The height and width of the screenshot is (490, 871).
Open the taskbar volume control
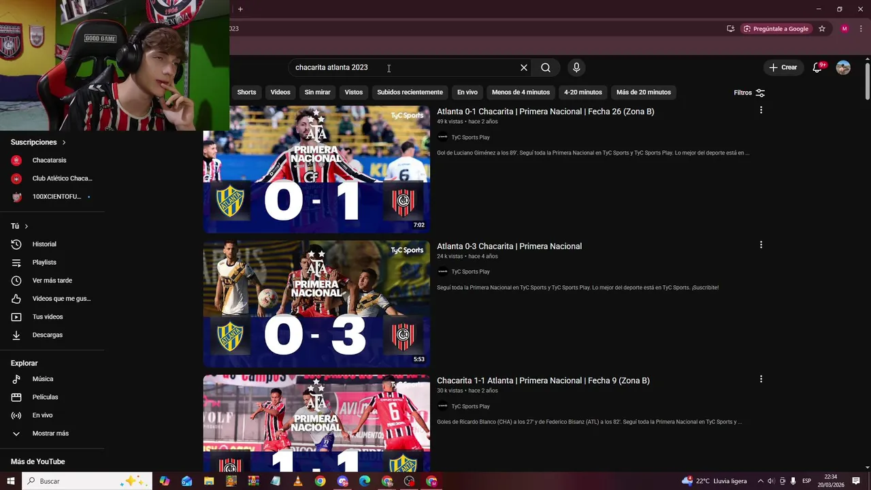point(771,481)
